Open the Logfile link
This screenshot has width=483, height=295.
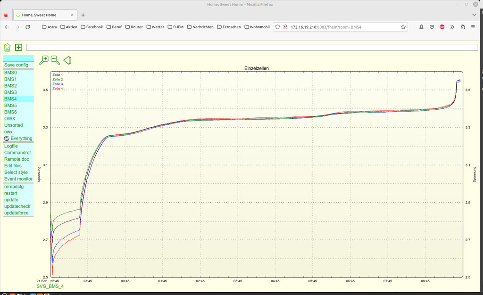[x=11, y=146]
